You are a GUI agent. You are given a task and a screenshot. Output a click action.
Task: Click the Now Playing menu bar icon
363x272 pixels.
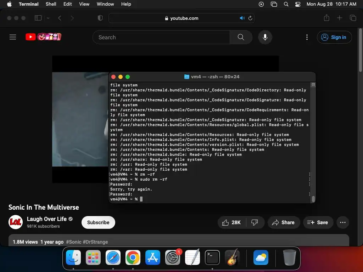(261, 4)
